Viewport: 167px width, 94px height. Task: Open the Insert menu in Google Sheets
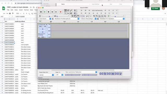[21, 10]
